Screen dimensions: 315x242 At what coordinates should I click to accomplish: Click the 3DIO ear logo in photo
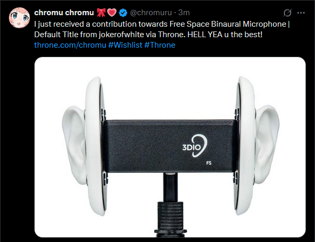195,146
